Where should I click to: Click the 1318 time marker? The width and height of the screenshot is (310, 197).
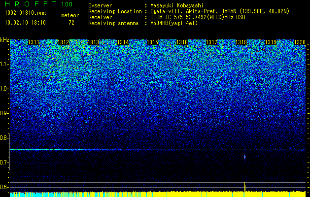[241, 42]
